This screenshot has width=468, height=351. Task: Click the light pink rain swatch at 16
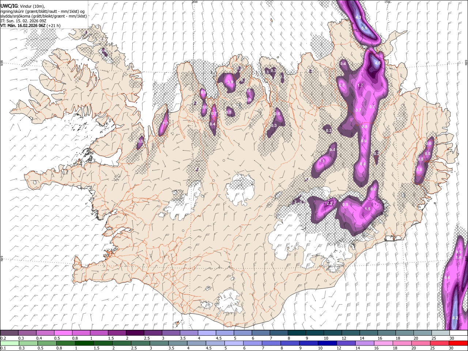click(x=383, y=343)
